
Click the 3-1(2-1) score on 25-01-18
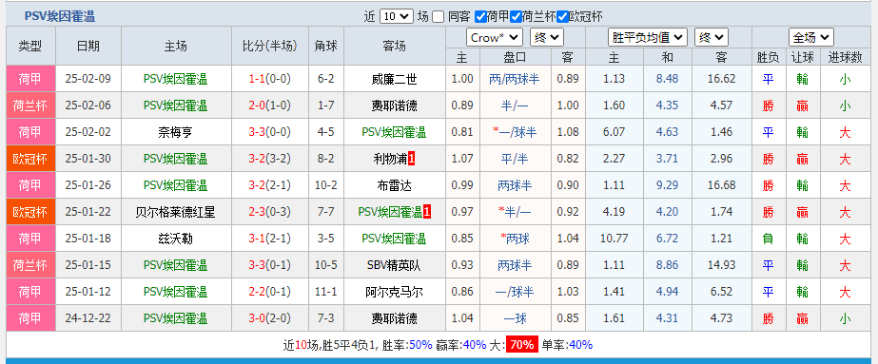270,239
